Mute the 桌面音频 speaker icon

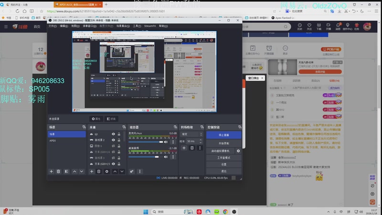pos(166,156)
